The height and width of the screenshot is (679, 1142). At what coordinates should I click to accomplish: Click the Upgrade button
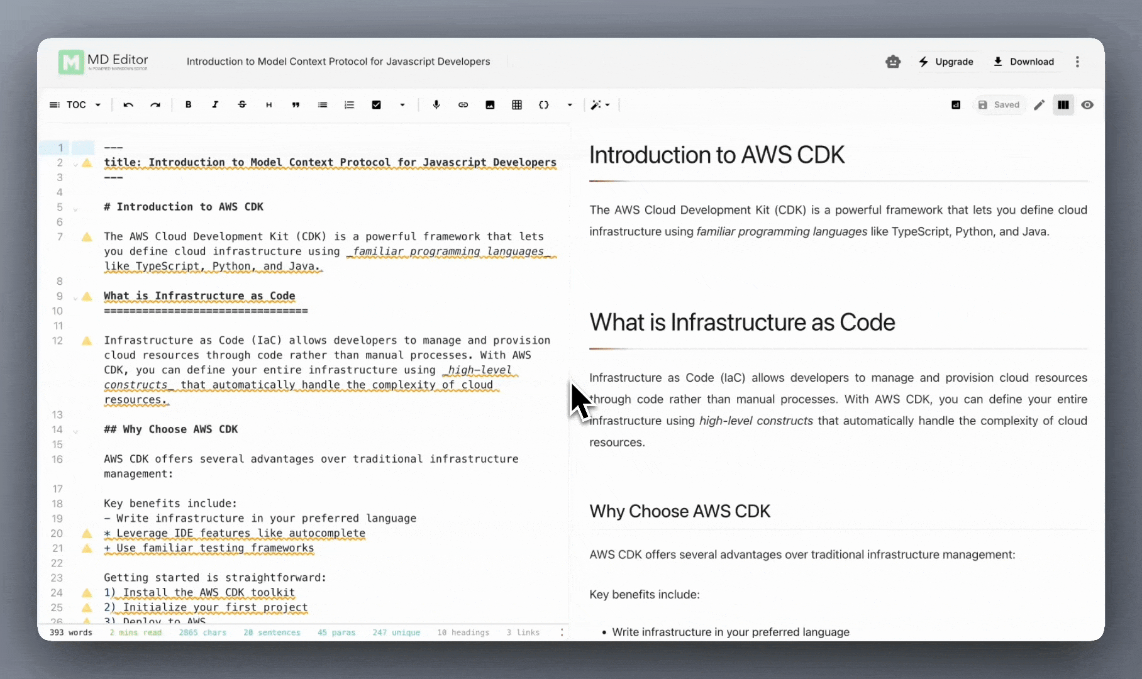pyautogui.click(x=947, y=62)
